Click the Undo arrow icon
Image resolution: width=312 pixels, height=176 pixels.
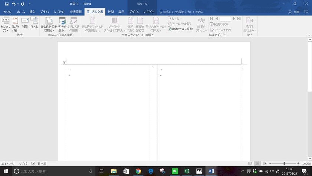[13, 4]
